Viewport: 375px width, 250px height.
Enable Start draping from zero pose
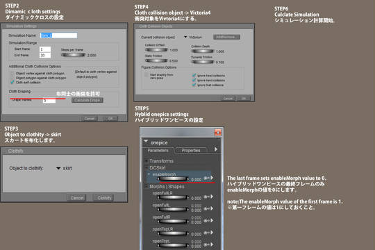pyautogui.click(x=146, y=75)
